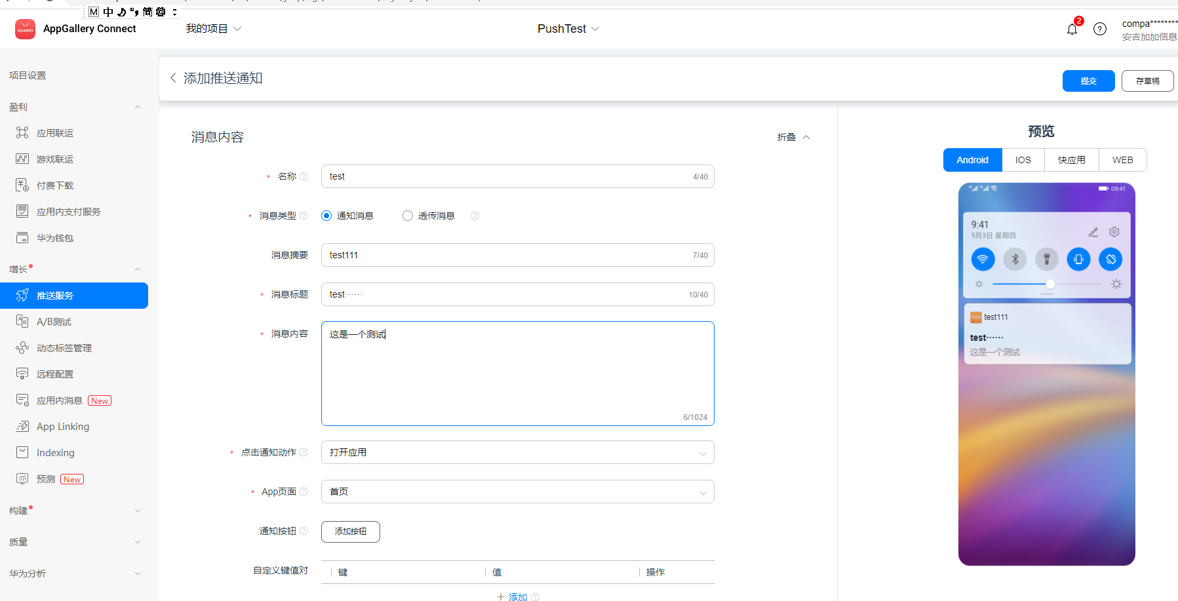Click the flashlight icon in preview
The height and width of the screenshot is (601, 1178).
[x=1047, y=260]
